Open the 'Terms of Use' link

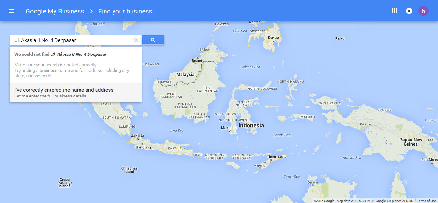(x=426, y=201)
